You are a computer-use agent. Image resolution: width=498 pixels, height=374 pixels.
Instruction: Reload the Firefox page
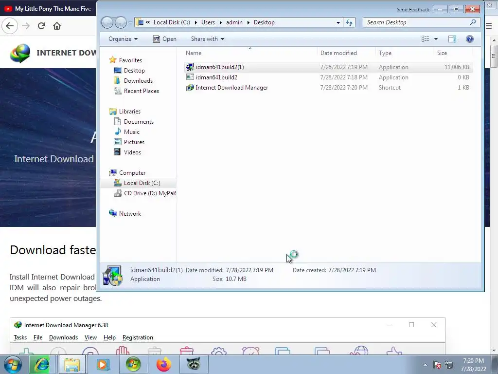41,26
